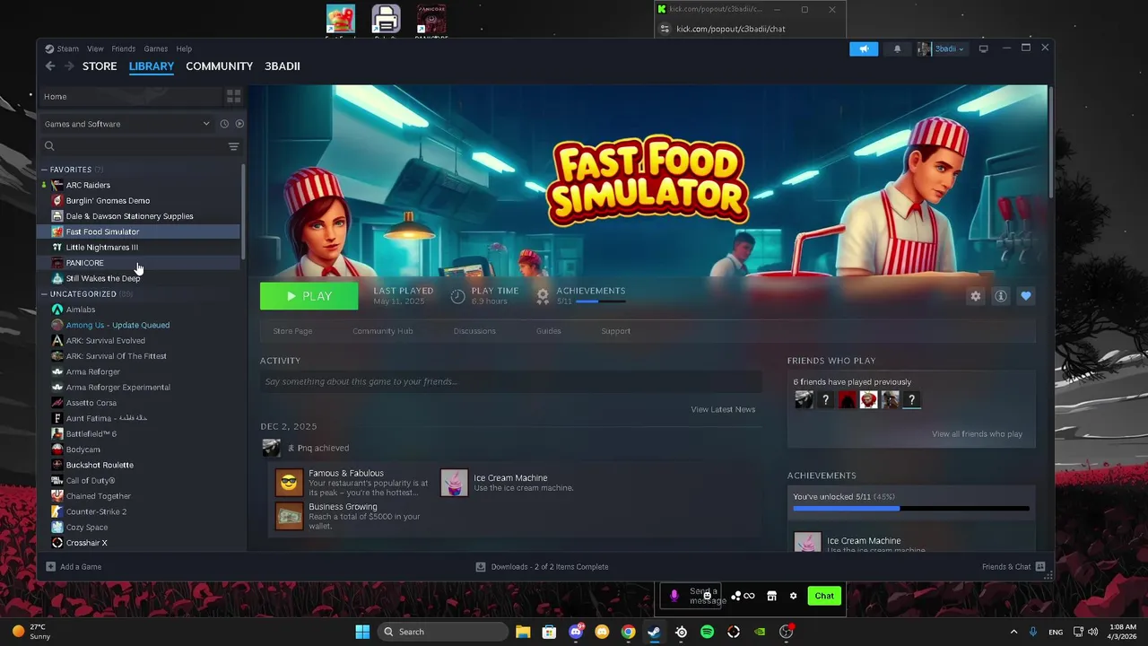Go back with the Steam back arrow
Screen dimensions: 1148x646
point(50,66)
